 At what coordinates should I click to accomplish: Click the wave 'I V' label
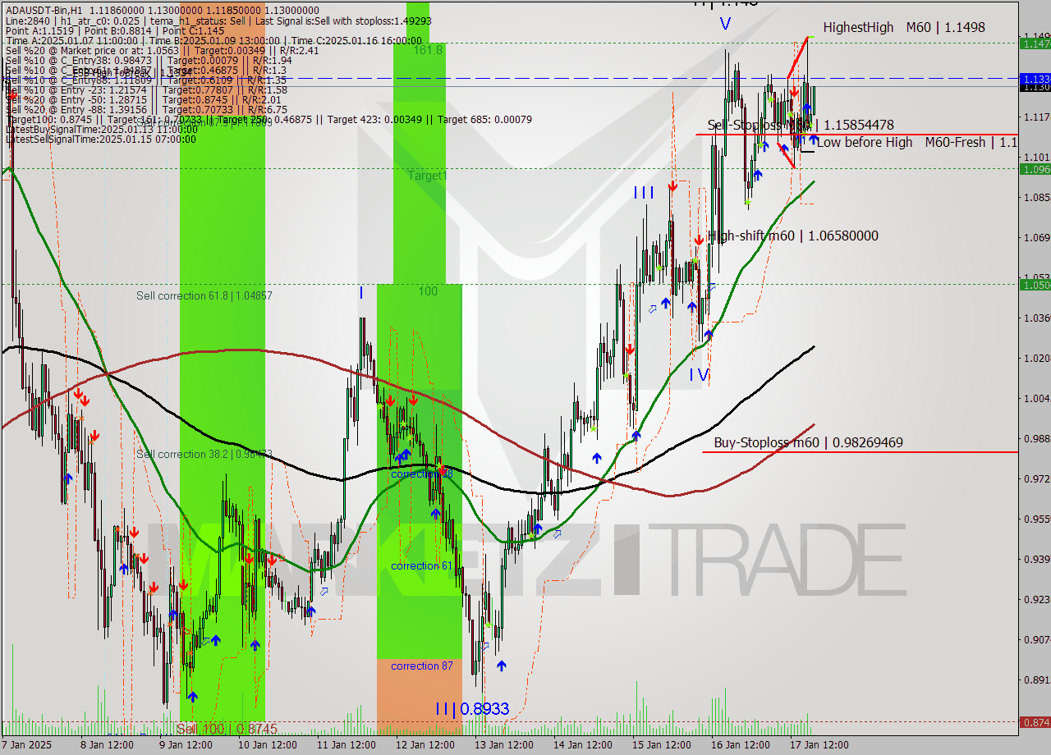pos(699,375)
